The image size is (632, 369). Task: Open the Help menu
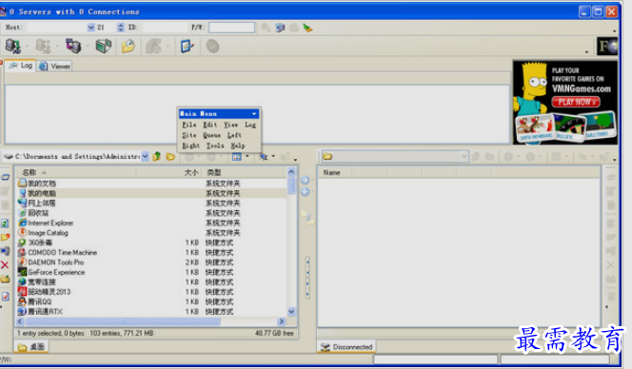[237, 146]
